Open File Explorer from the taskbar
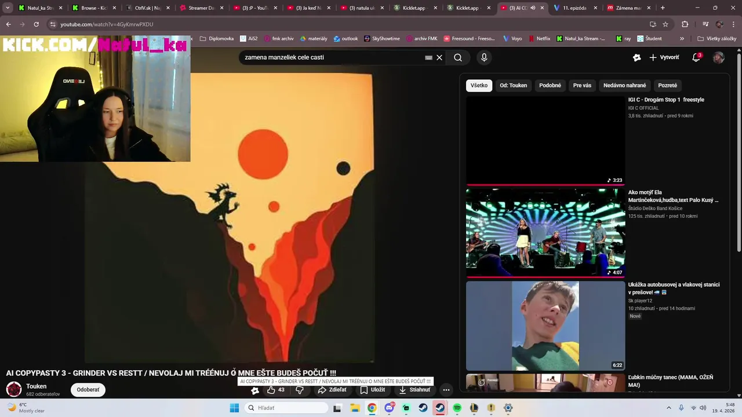This screenshot has width=742, height=417. click(355, 408)
